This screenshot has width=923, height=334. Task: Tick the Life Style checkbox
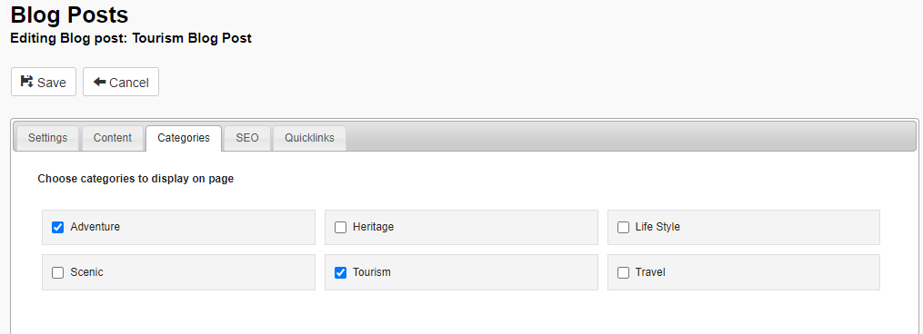click(623, 227)
